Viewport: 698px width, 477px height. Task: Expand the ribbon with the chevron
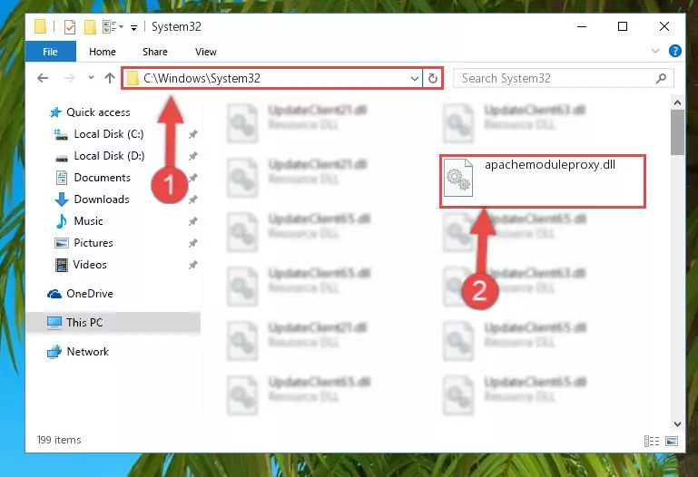(654, 51)
